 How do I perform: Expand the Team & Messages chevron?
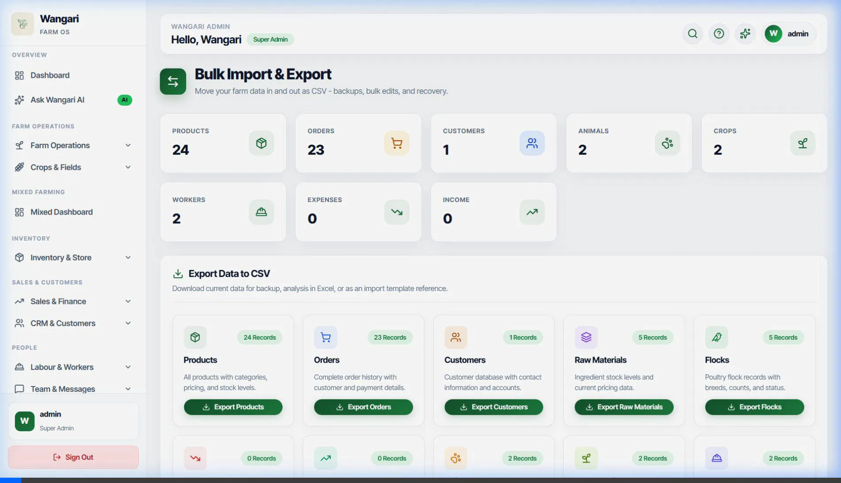128,389
